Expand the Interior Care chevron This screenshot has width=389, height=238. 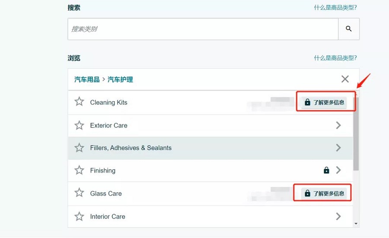338,216
